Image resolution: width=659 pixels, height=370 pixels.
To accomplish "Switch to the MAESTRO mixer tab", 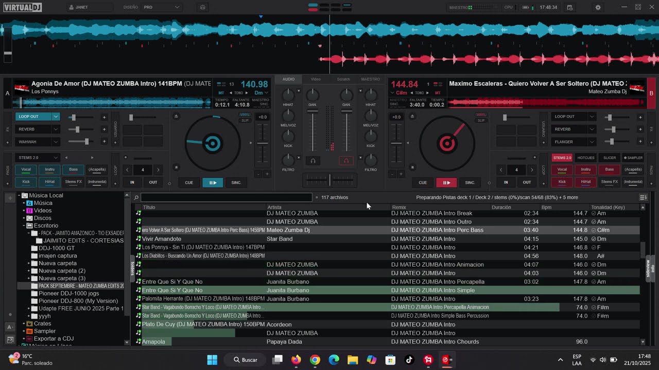I will [x=371, y=79].
